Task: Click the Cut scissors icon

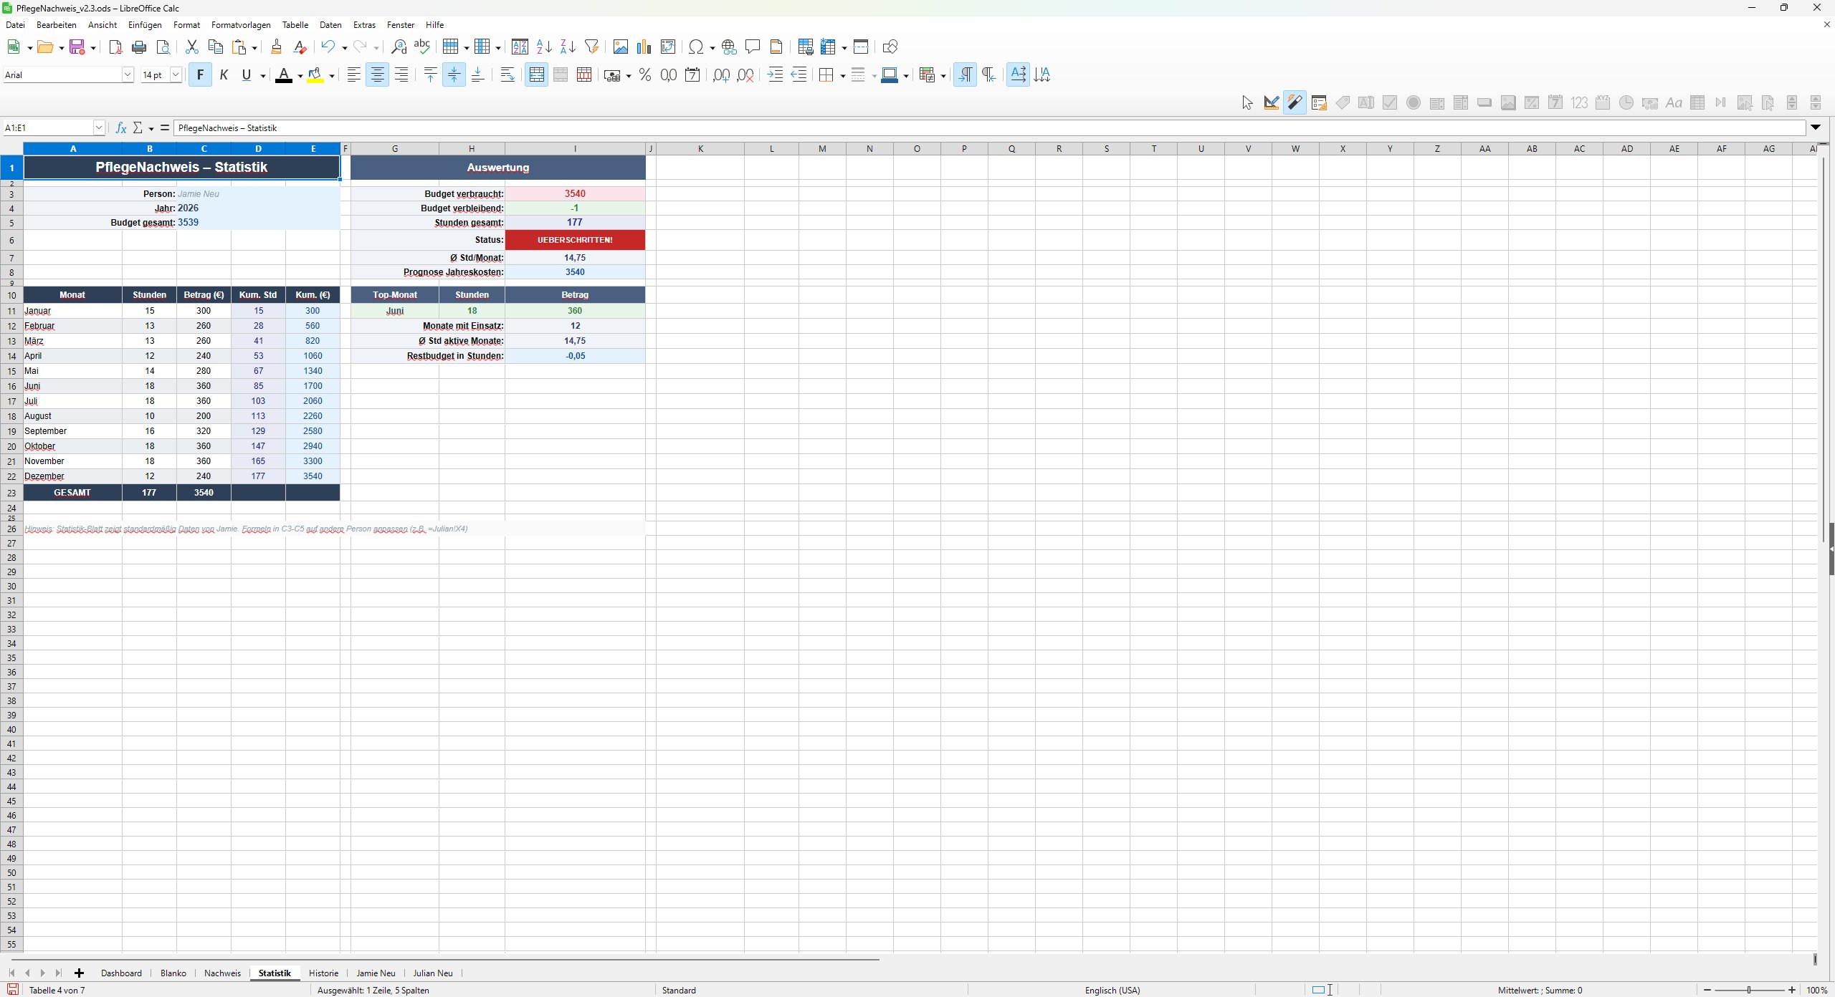Action: [x=191, y=47]
